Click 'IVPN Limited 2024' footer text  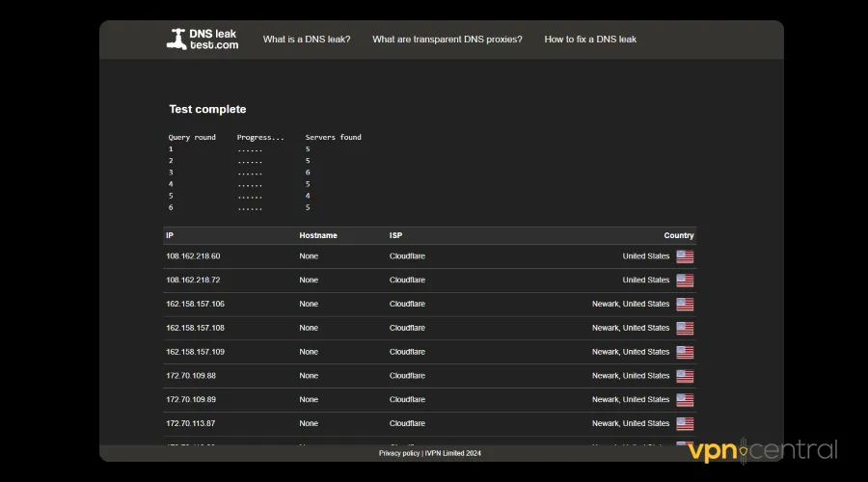tap(453, 453)
